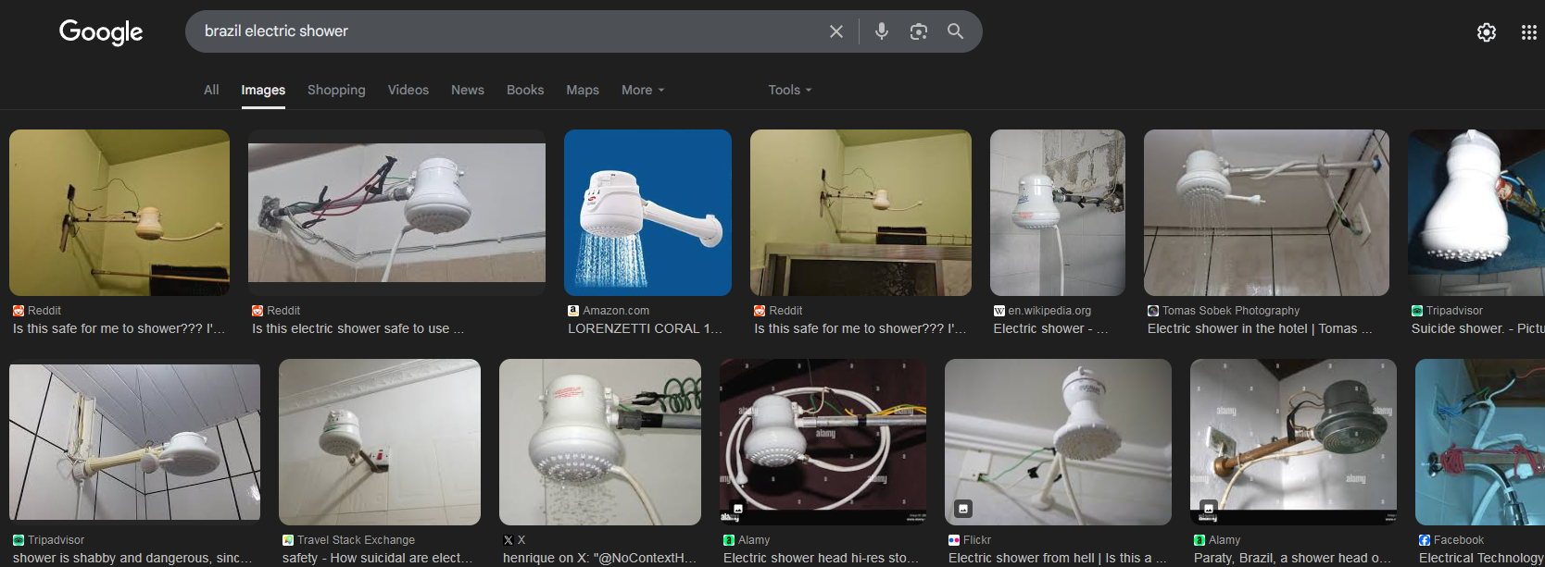Open the Google apps grid
This screenshot has width=1545, height=567.
[x=1529, y=32]
